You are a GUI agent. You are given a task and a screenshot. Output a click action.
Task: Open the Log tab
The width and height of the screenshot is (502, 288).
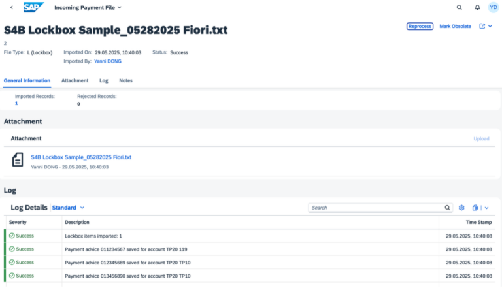tap(103, 80)
